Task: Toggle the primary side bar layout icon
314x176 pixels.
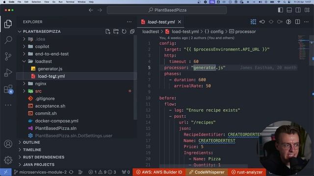Action: (280, 10)
